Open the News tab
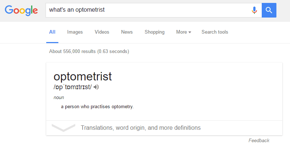 click(127, 32)
